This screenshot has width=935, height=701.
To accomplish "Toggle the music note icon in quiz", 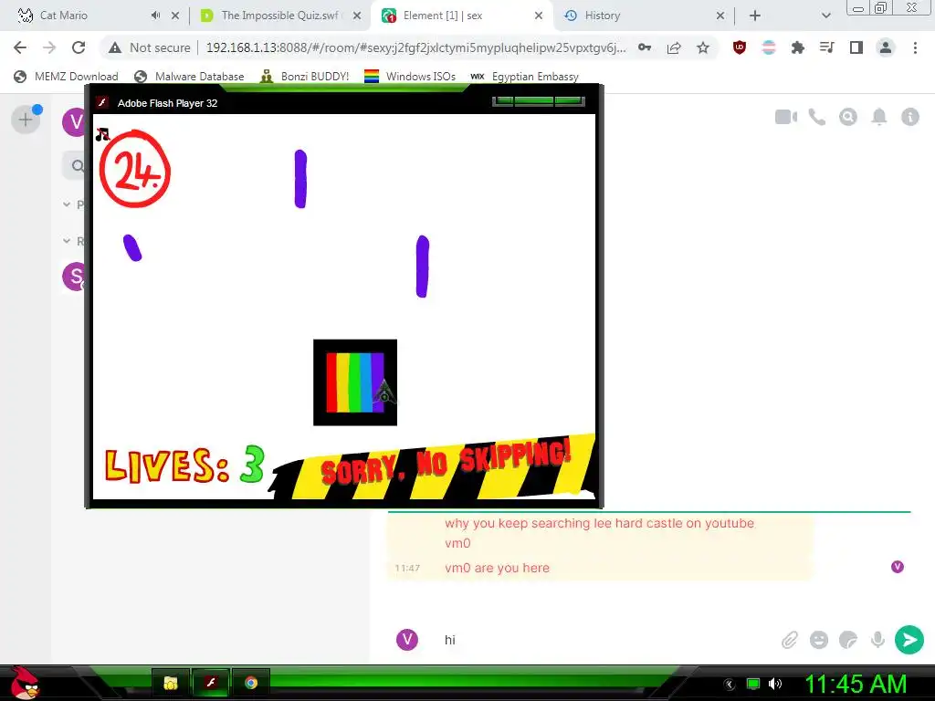I will coord(102,134).
